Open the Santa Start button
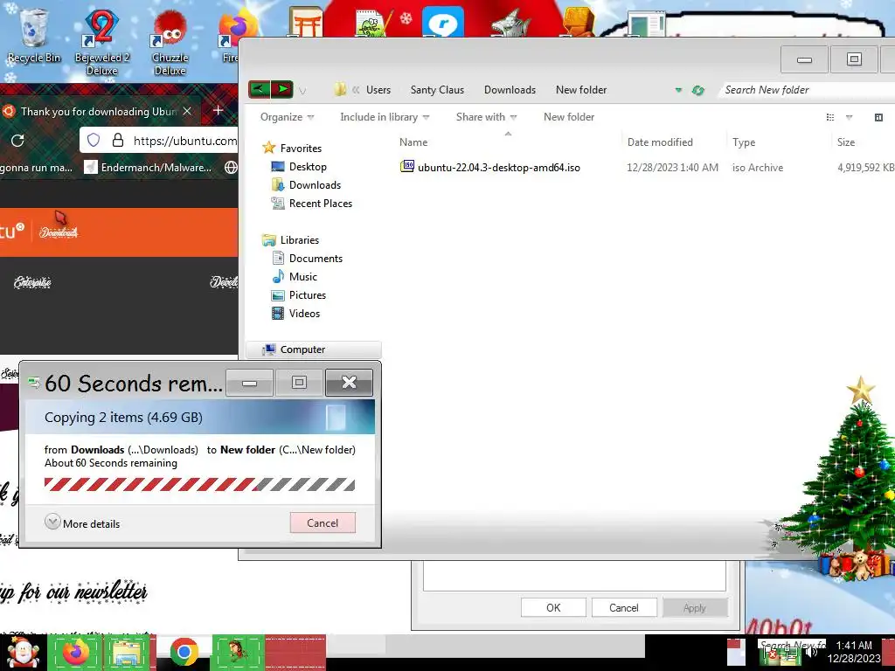Image resolution: width=895 pixels, height=671 pixels. 23,653
